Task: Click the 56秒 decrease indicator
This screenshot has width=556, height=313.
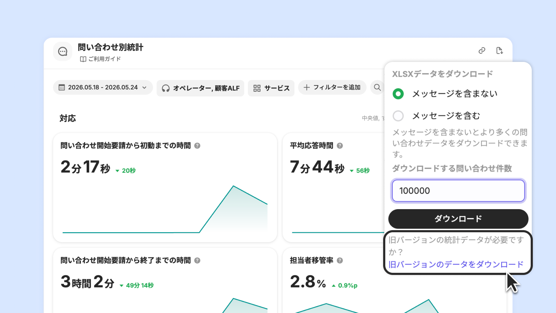Action: pyautogui.click(x=359, y=171)
